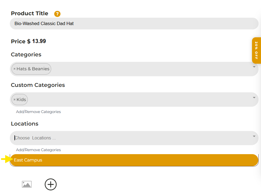
Task: Open Add/Remove Categories under Custom Categories
Action: coord(38,112)
